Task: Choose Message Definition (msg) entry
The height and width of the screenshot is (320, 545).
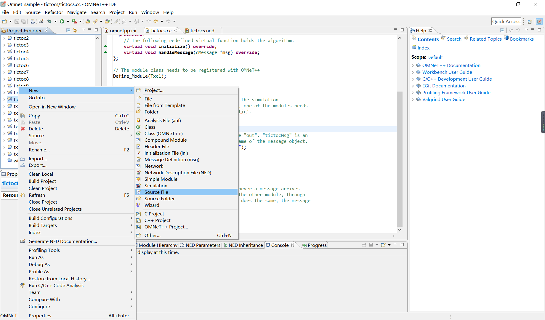Action: tap(187, 159)
